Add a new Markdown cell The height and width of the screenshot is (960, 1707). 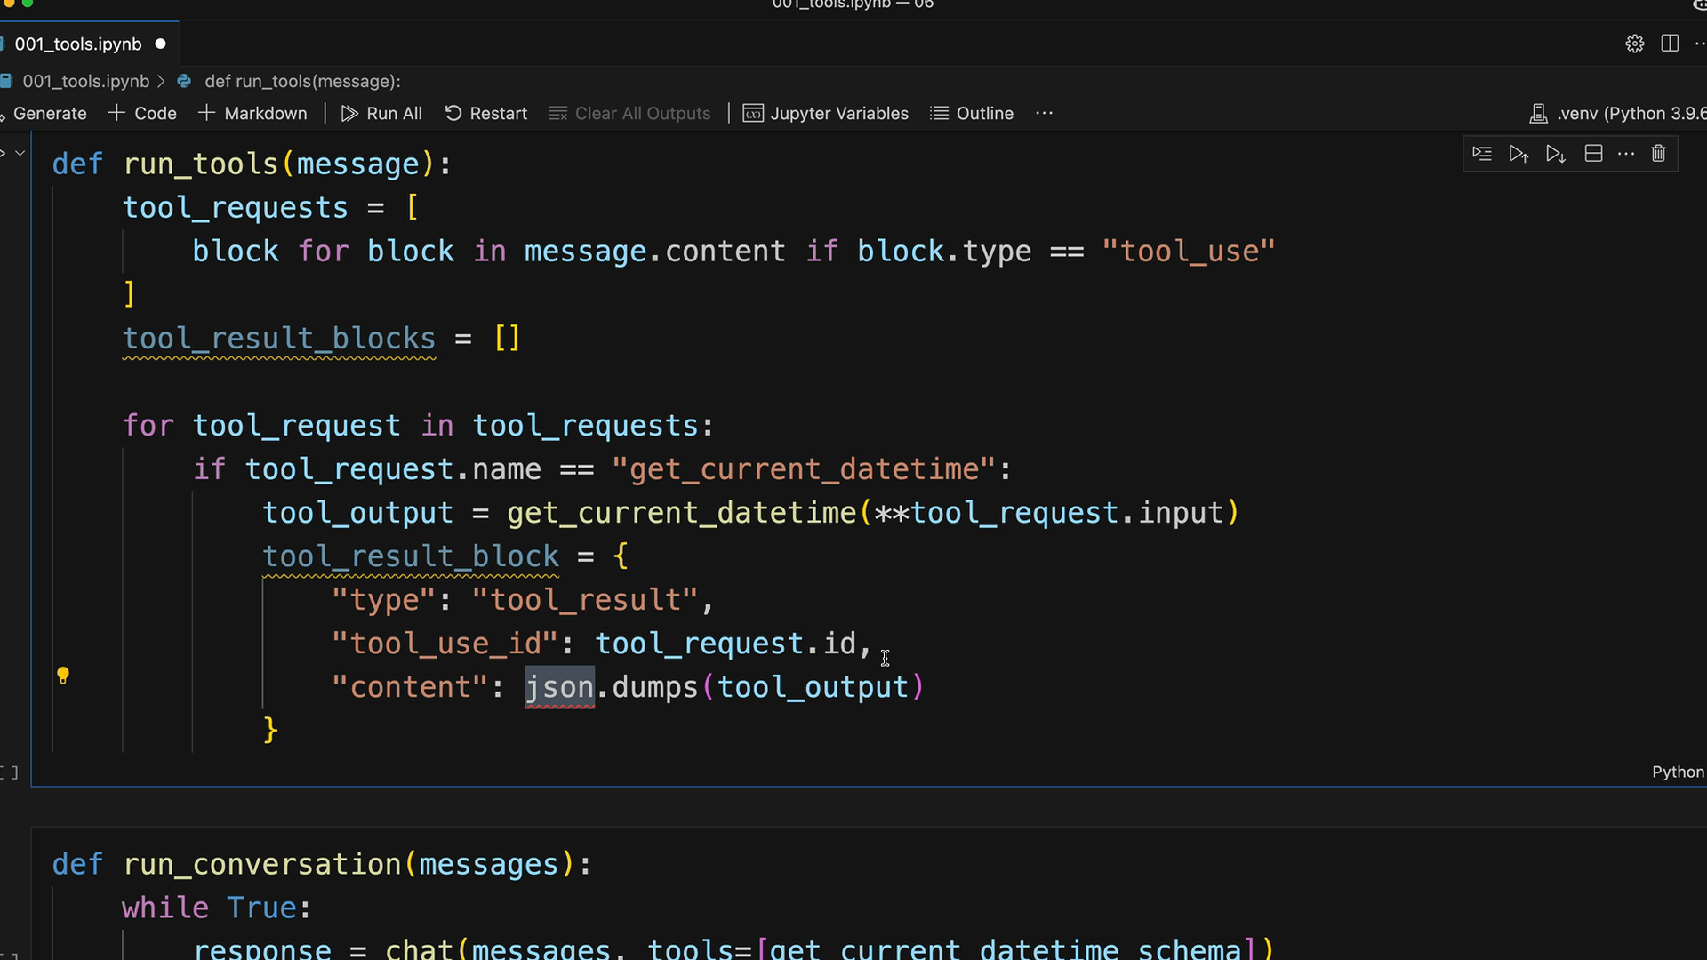tap(253, 113)
